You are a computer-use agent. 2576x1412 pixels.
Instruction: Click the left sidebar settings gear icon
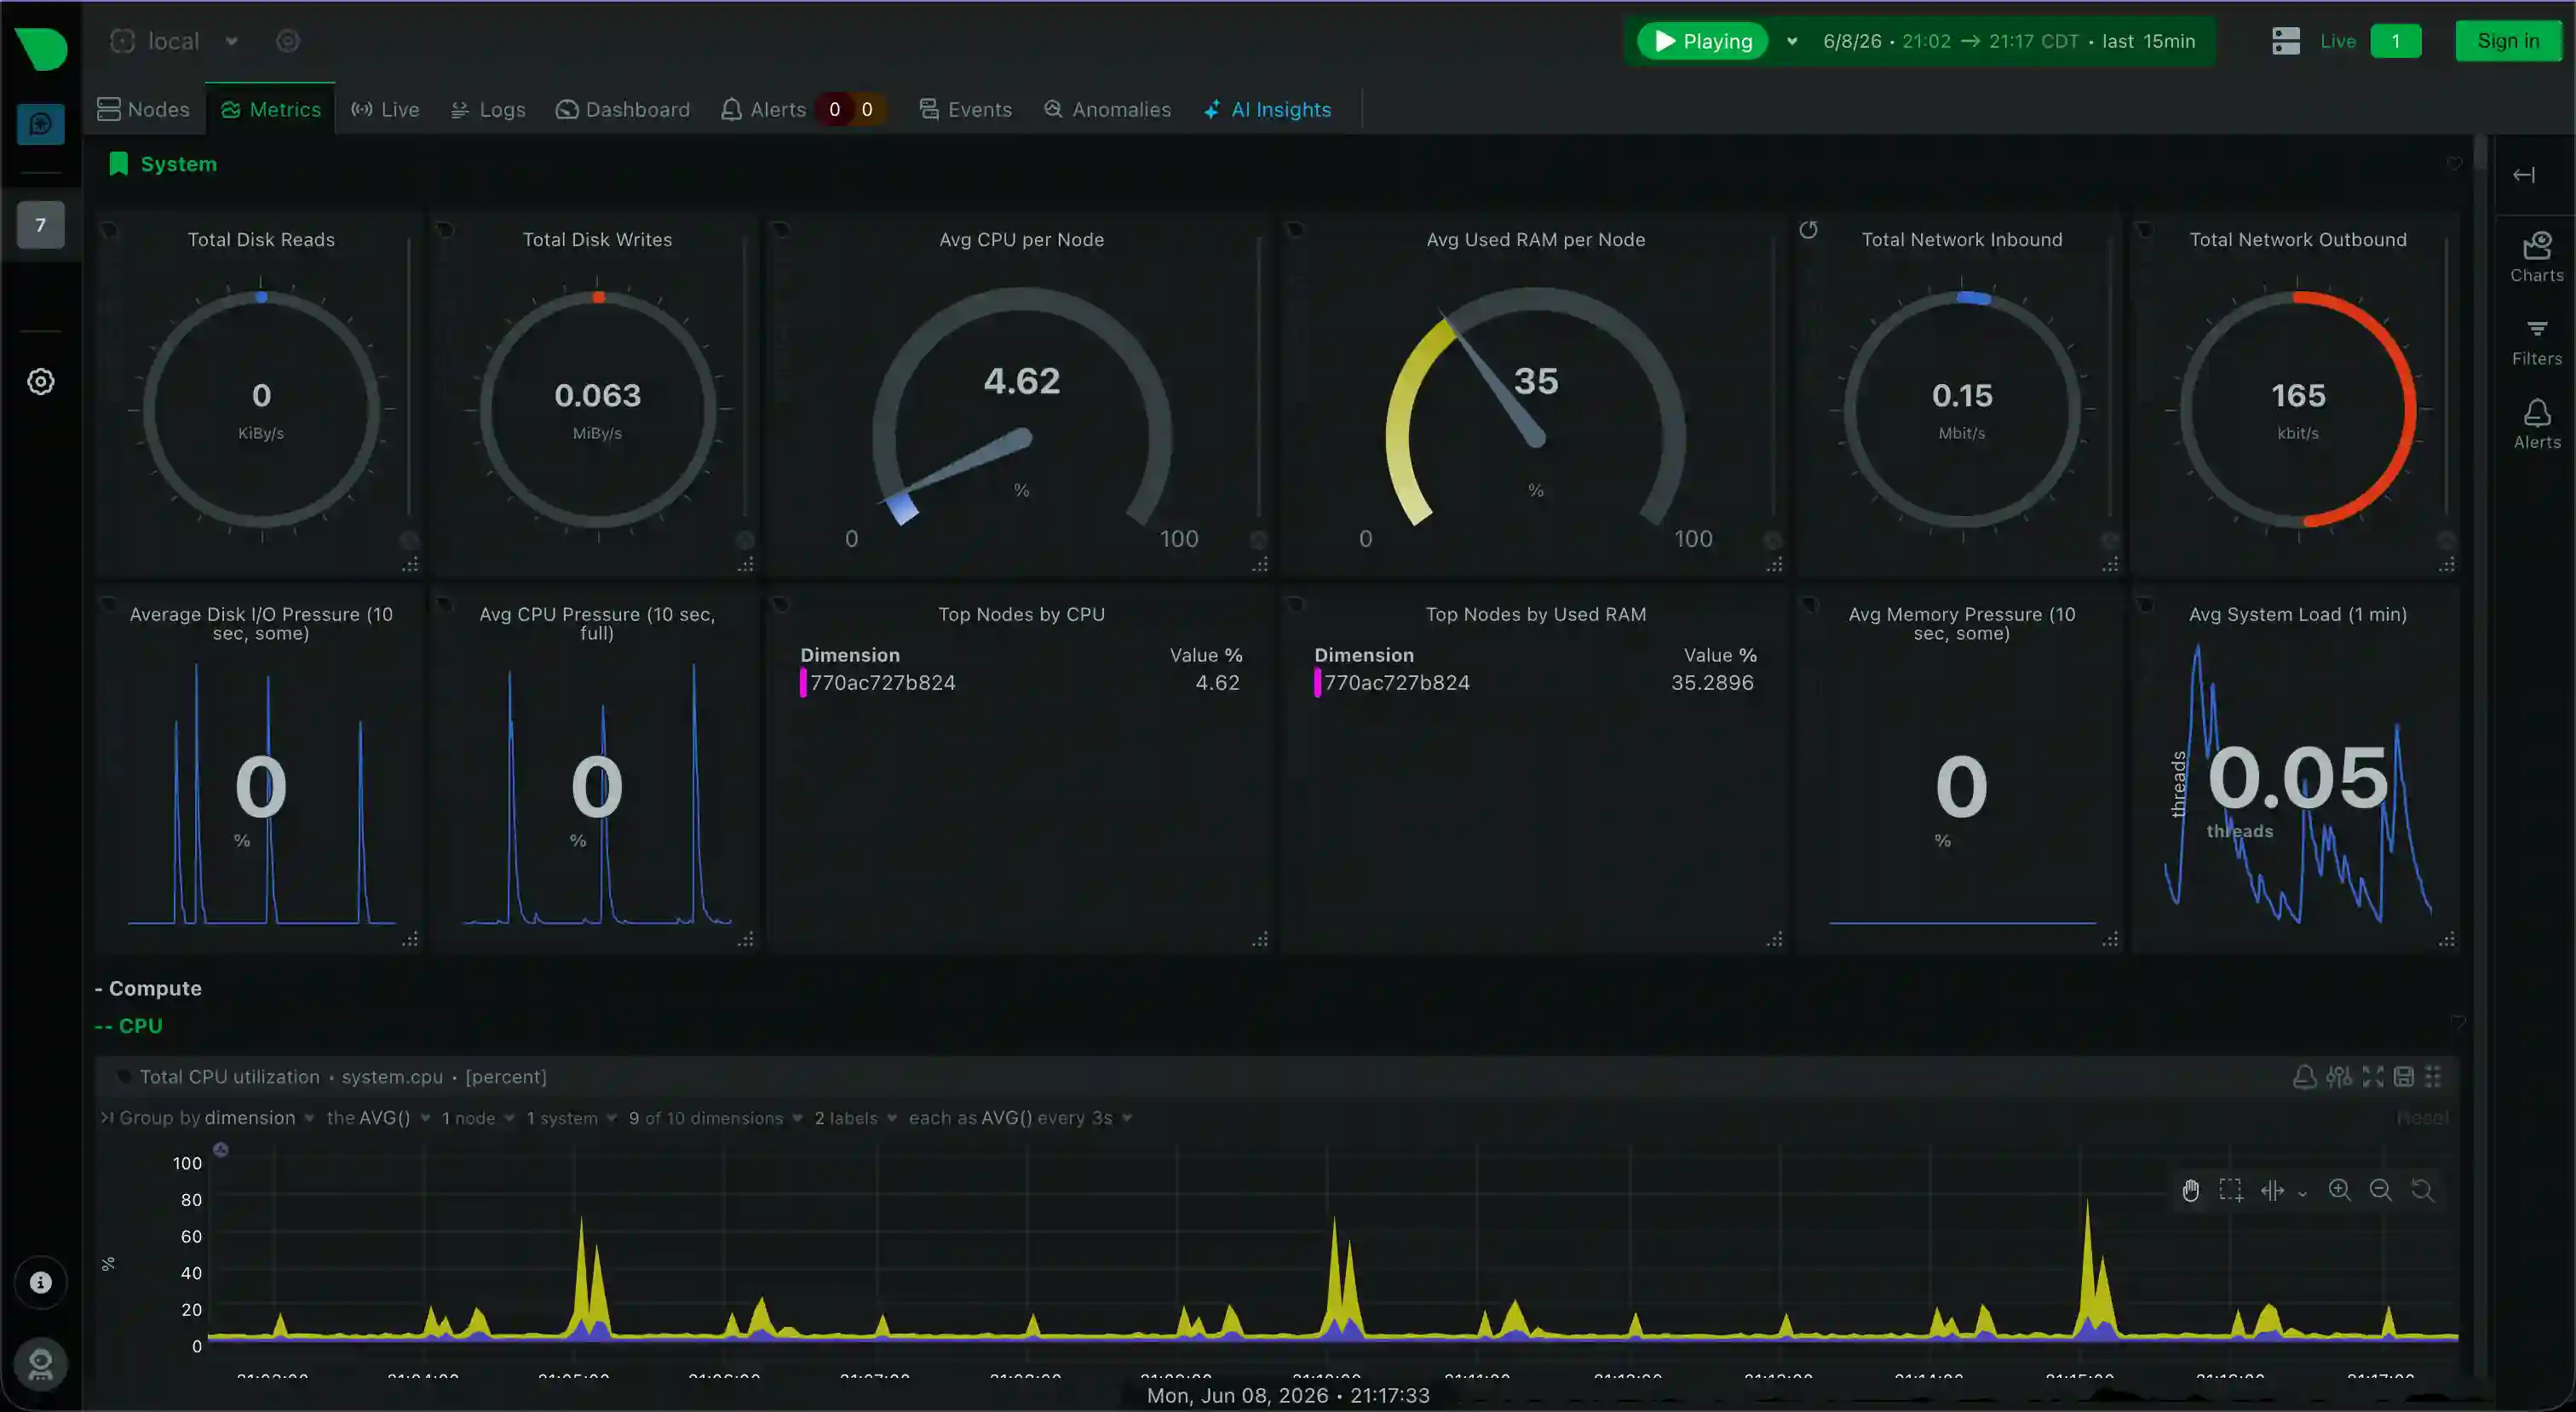[41, 381]
